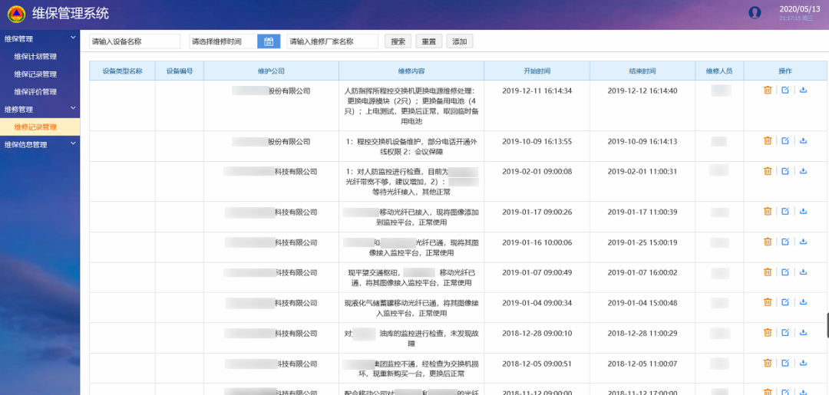Click the user avatar icon in header
Viewport: 829px width, 395px height.
tap(755, 12)
